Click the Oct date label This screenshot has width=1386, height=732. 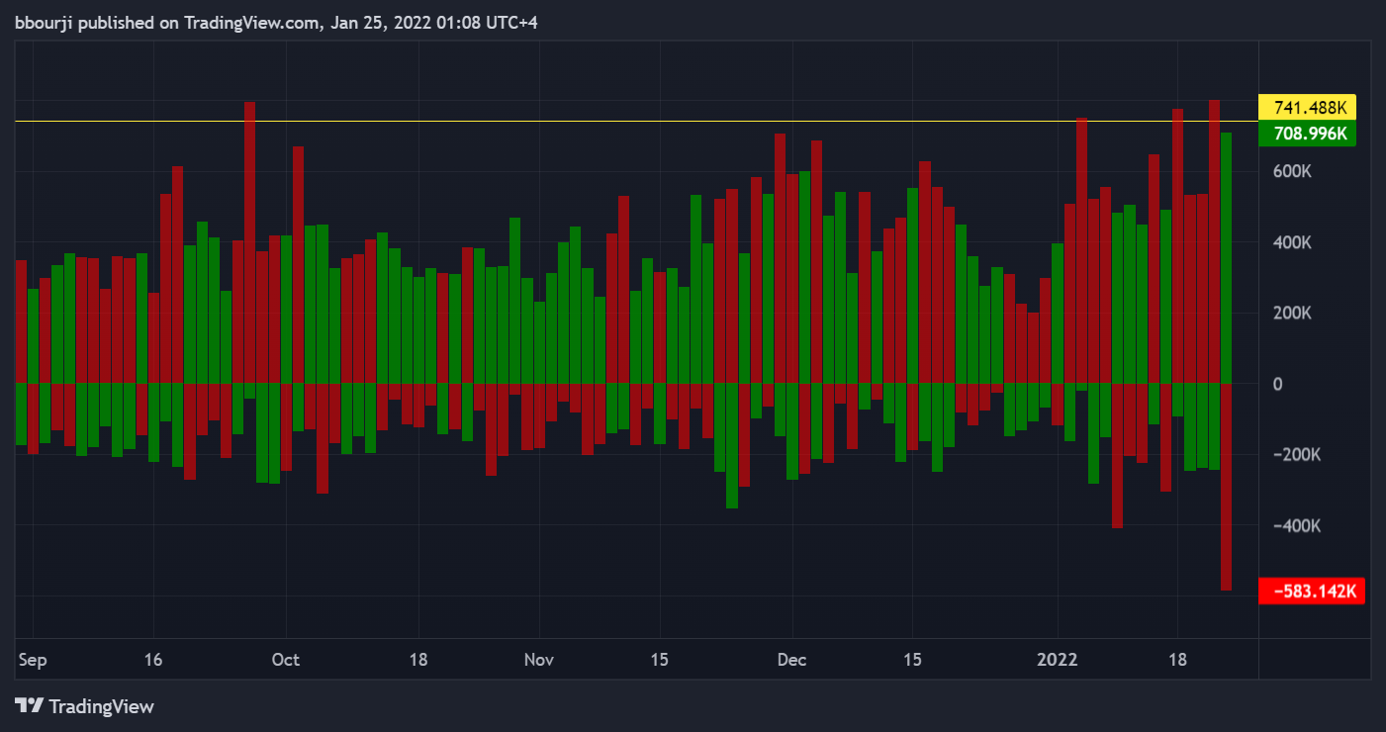[x=286, y=660]
